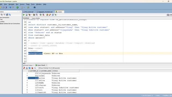
Task: Switch to the Aggregate_Functions.sql tab
Action: pyautogui.click(x=45, y=12)
